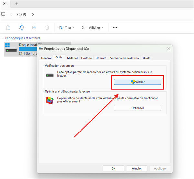Viewport: 194px width, 179px height.
Task: Select the Disque local (C:) drive icon
Action: click(11, 48)
